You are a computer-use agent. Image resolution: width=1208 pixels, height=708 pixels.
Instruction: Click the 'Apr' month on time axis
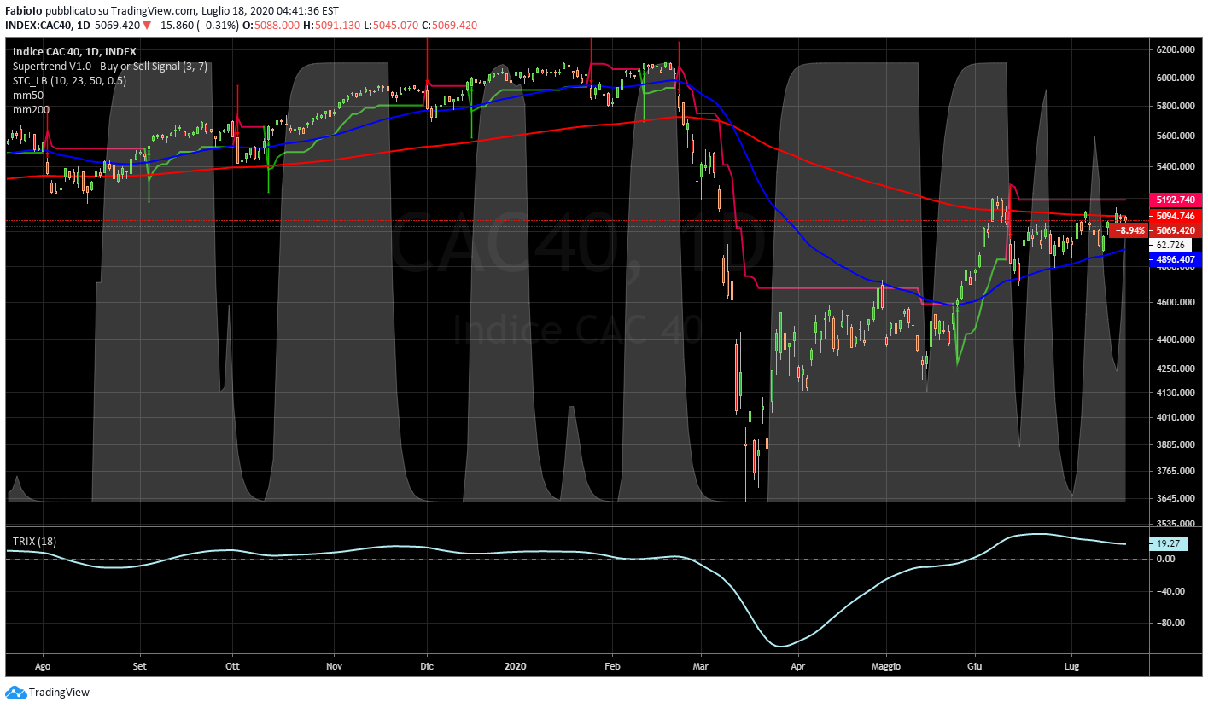coord(797,664)
